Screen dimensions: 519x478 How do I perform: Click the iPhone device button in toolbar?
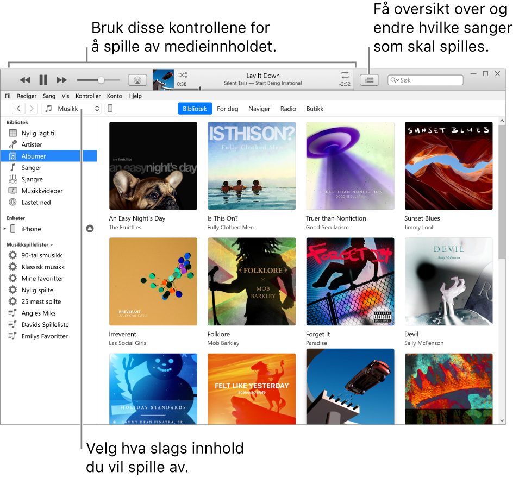pos(110,109)
